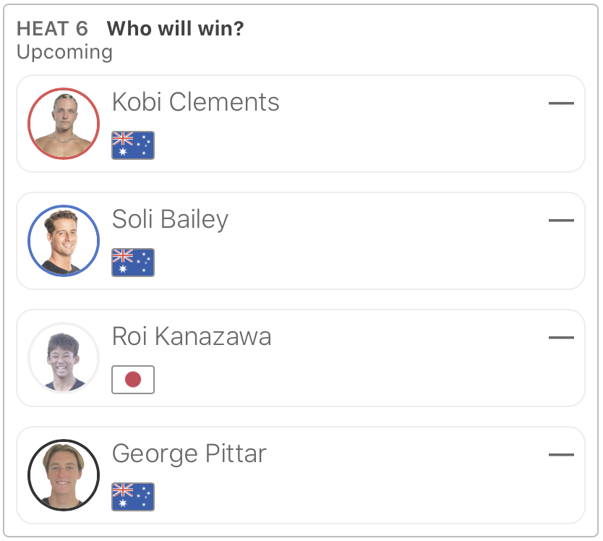Viewport: 603px width, 541px height.
Task: Click the dash icon beside Roi Kanazawa
Action: pyautogui.click(x=561, y=338)
